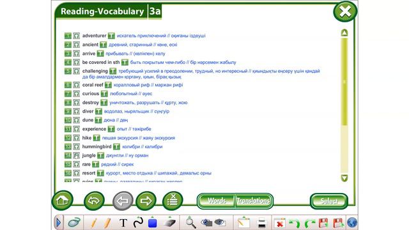The height and width of the screenshot is (230, 409).
Task: Select the magnifier zoom tool
Action: click(190, 223)
